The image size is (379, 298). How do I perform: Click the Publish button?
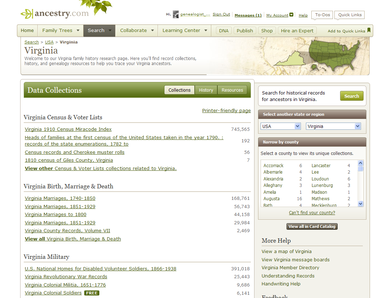click(245, 31)
